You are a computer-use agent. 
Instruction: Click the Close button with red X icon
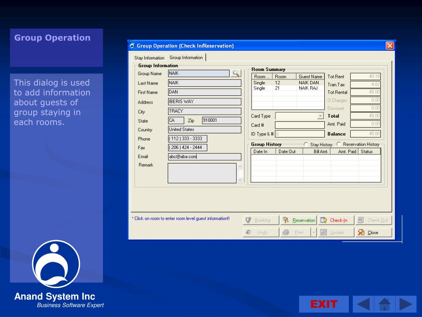coord(373,232)
